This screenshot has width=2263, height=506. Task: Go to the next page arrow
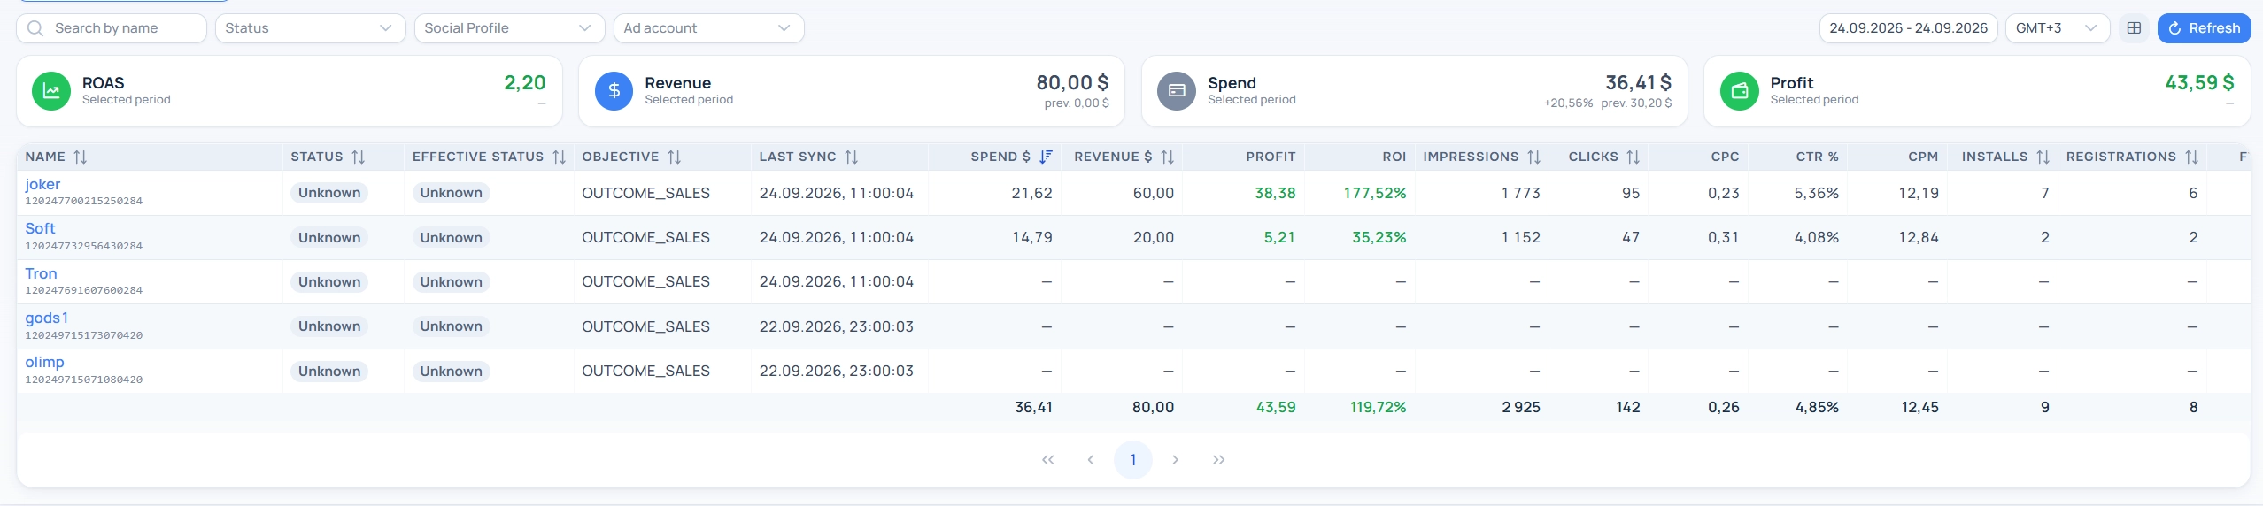point(1175,460)
